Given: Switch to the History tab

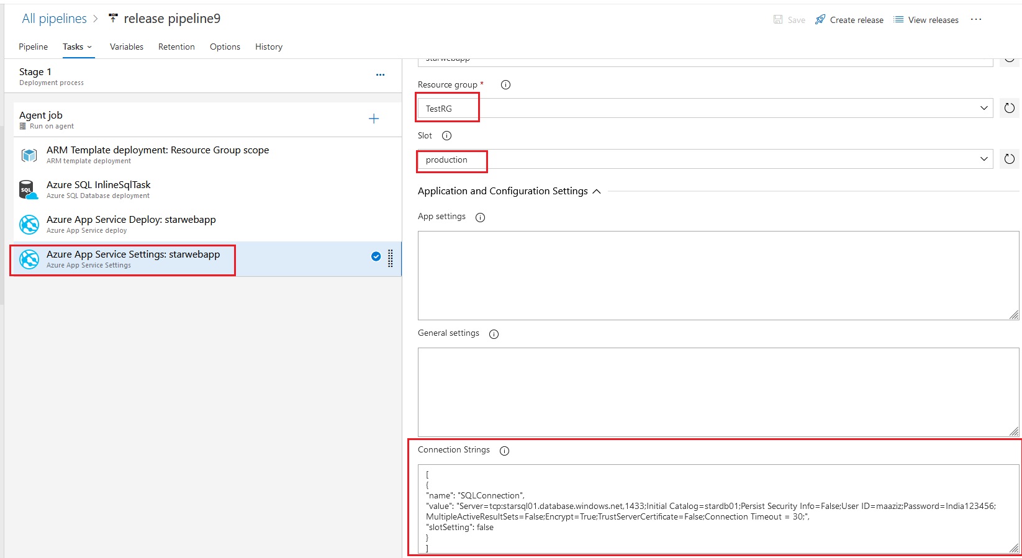Looking at the screenshot, I should (269, 47).
